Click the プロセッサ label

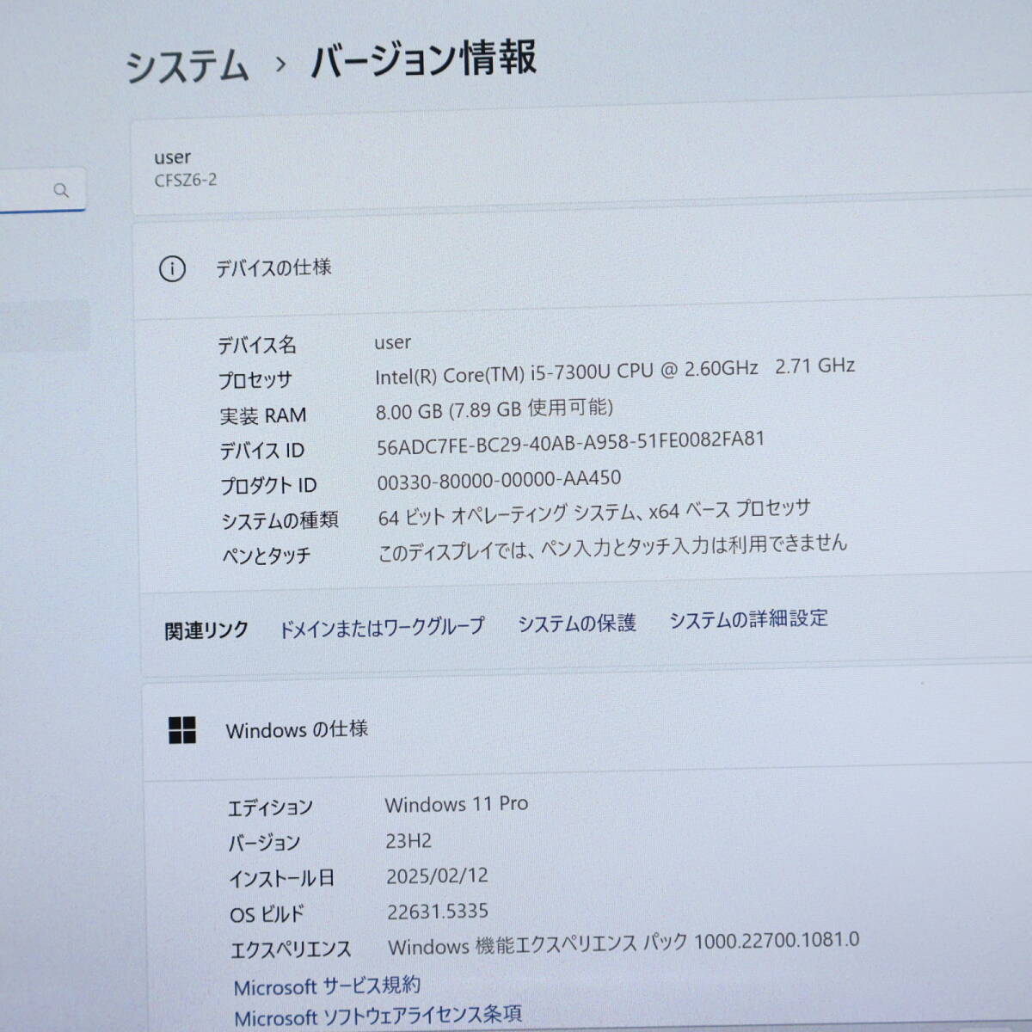pos(255,380)
